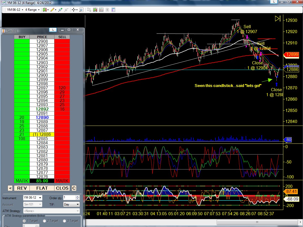The image size is (303, 227).
Task: Click the L link button in chart title bar
Action: coord(274,2)
